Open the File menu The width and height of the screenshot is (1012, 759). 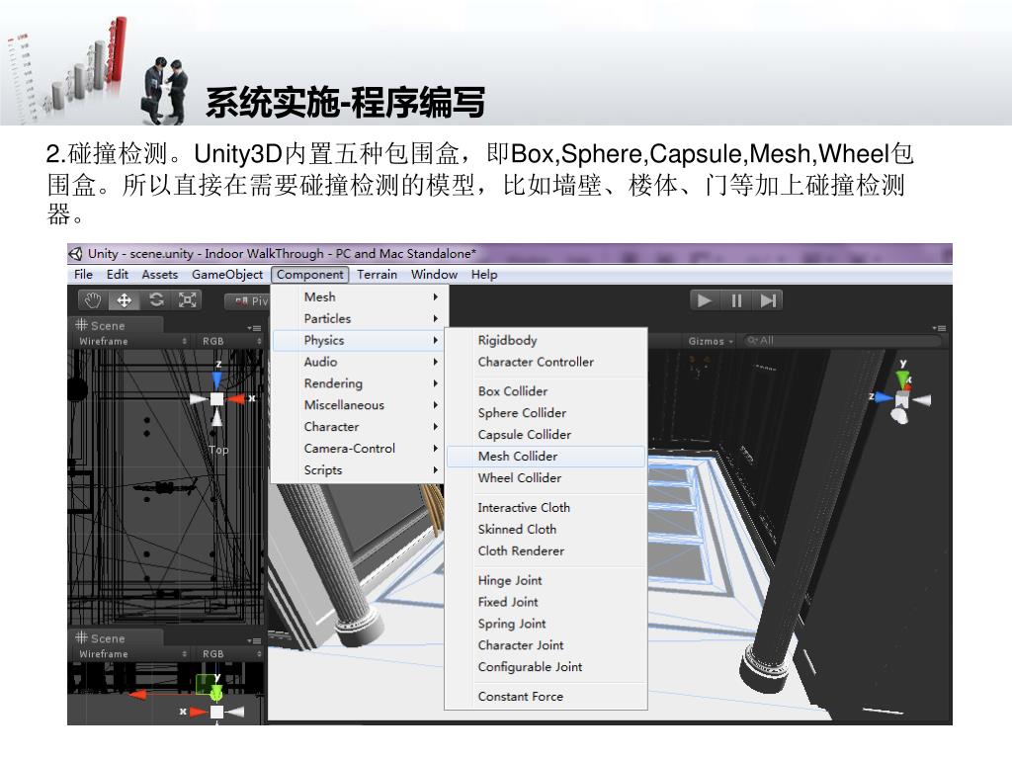point(83,275)
